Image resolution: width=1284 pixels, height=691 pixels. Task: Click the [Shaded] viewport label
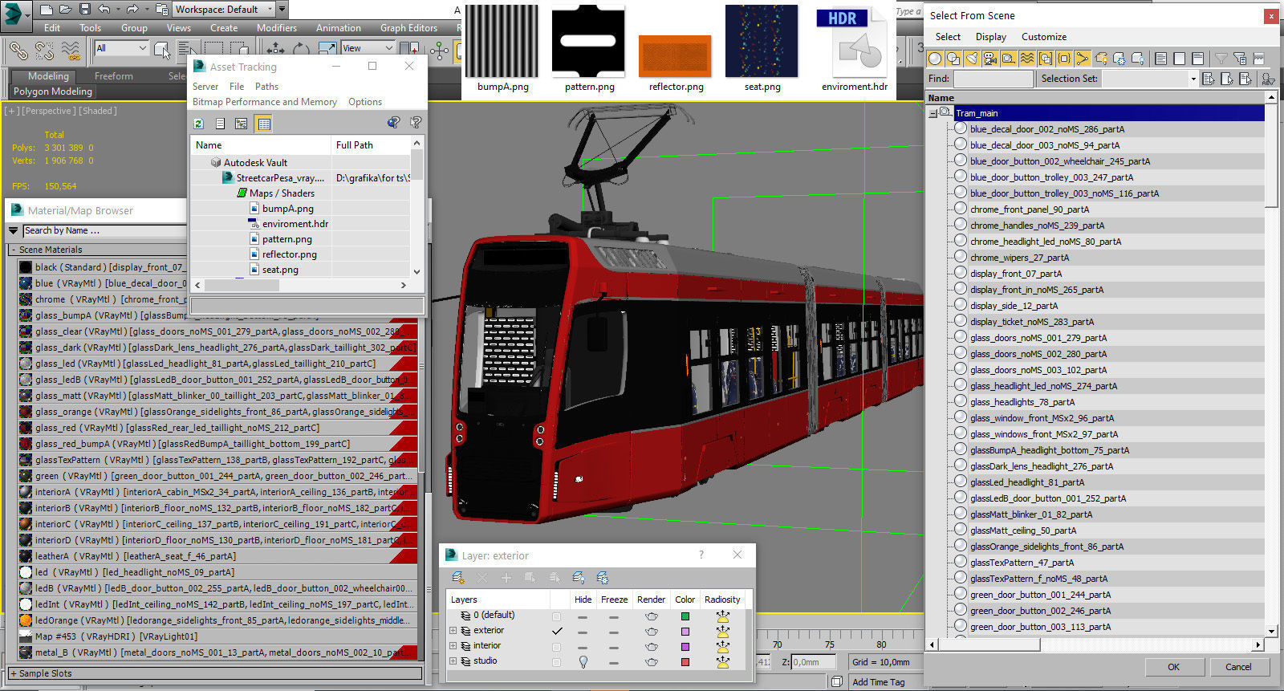97,111
